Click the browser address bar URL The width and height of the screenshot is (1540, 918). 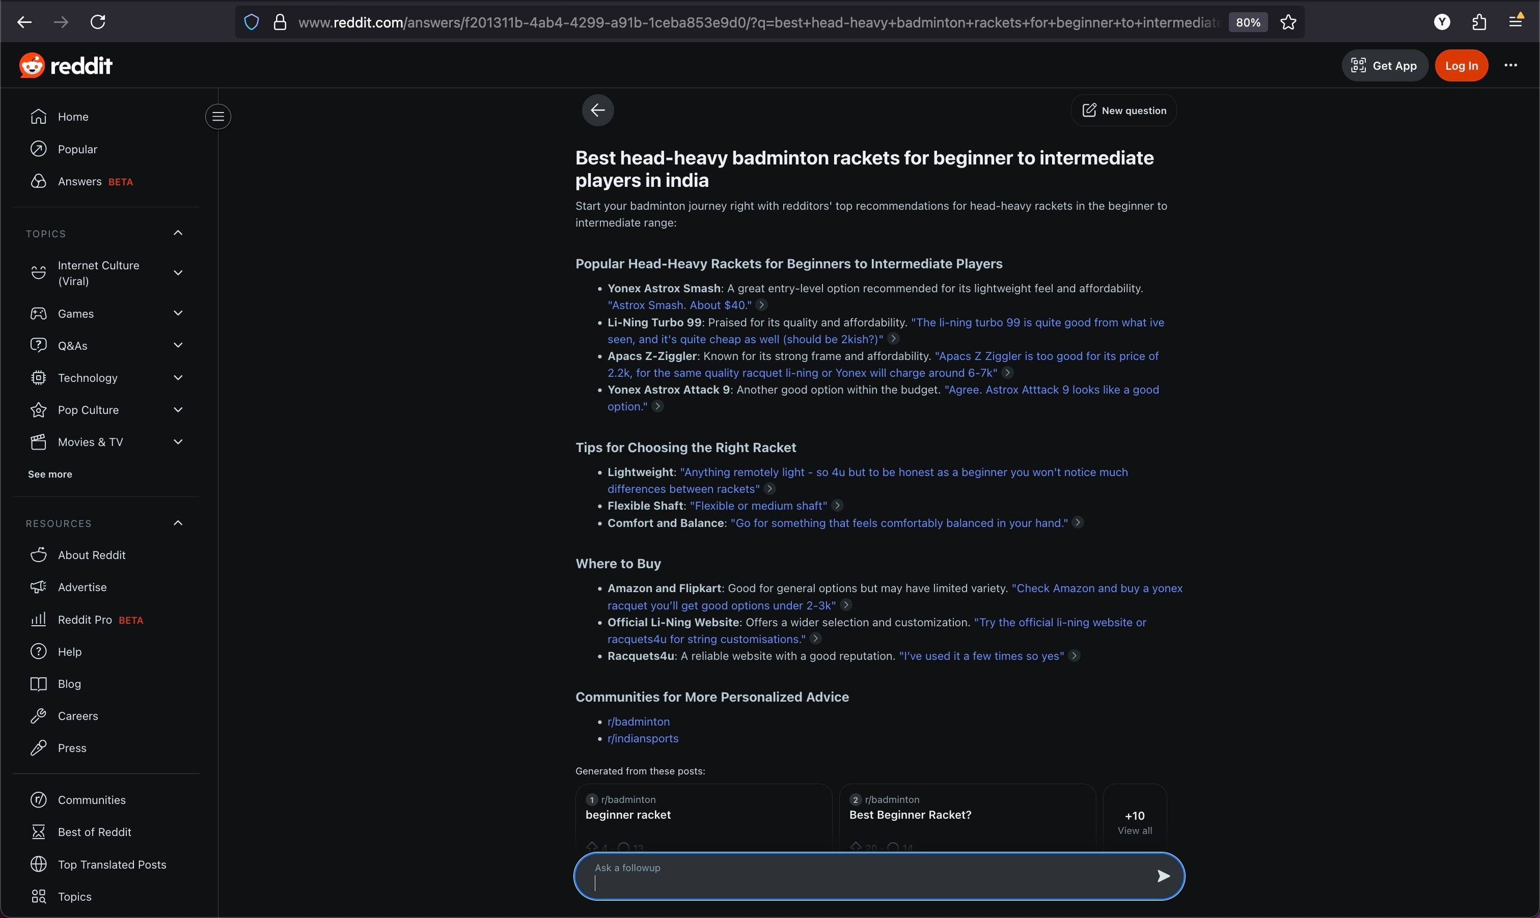[x=759, y=22]
